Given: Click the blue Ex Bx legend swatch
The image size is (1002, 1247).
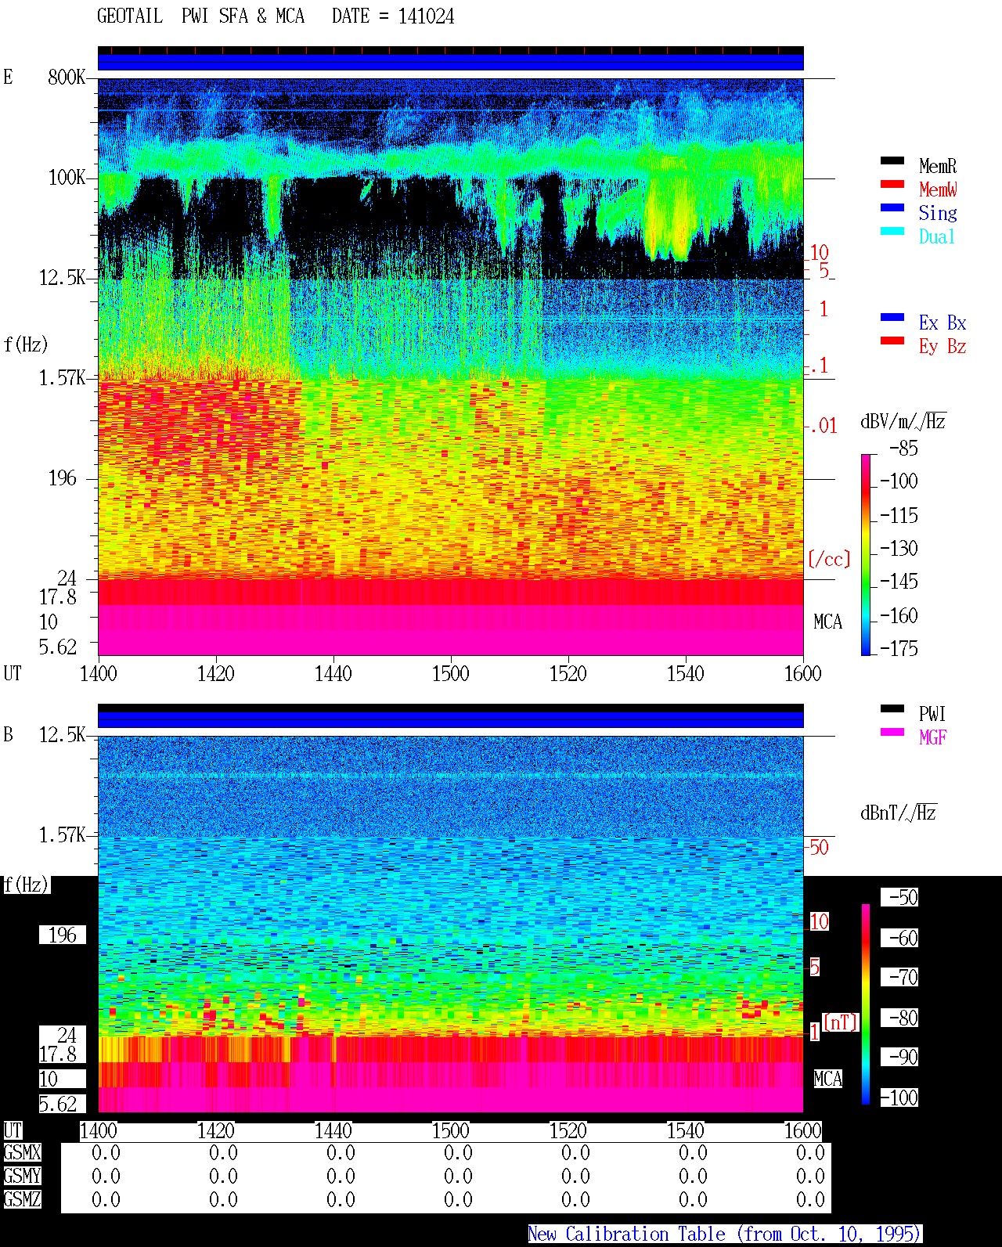Looking at the screenshot, I should [892, 317].
